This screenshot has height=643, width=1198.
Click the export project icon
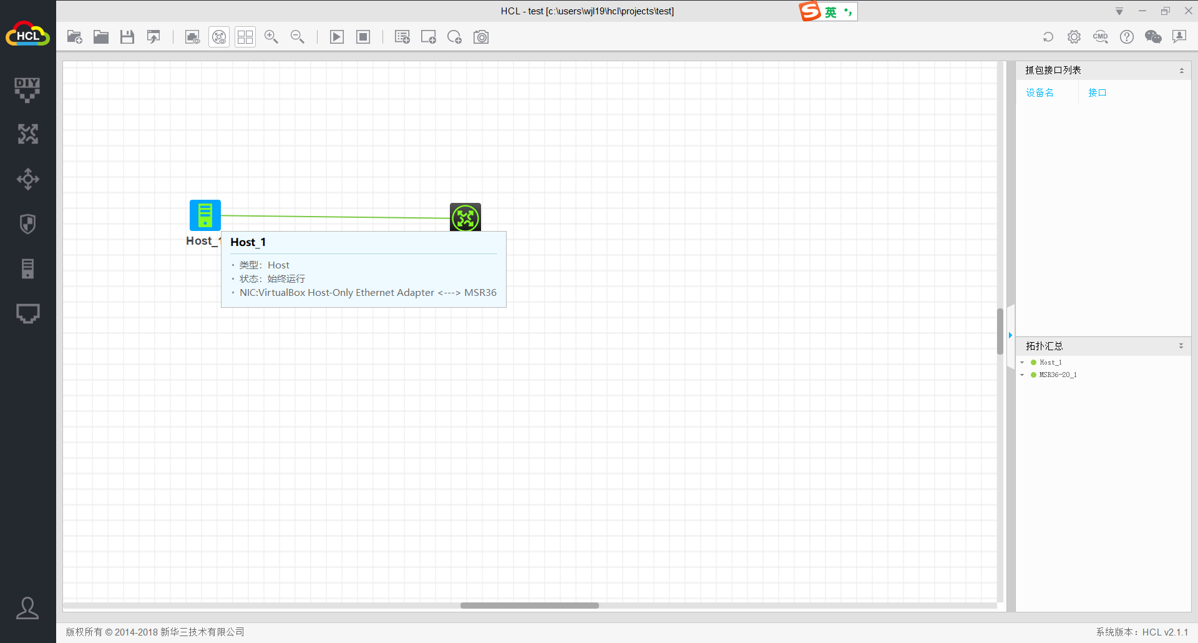(x=153, y=37)
